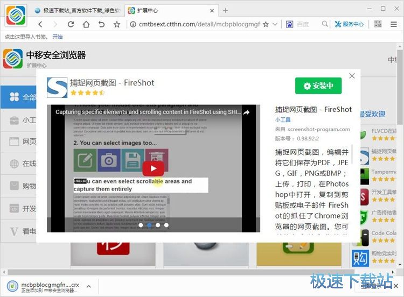
Task: Open the 服务中心 service center
Action: (349, 24)
